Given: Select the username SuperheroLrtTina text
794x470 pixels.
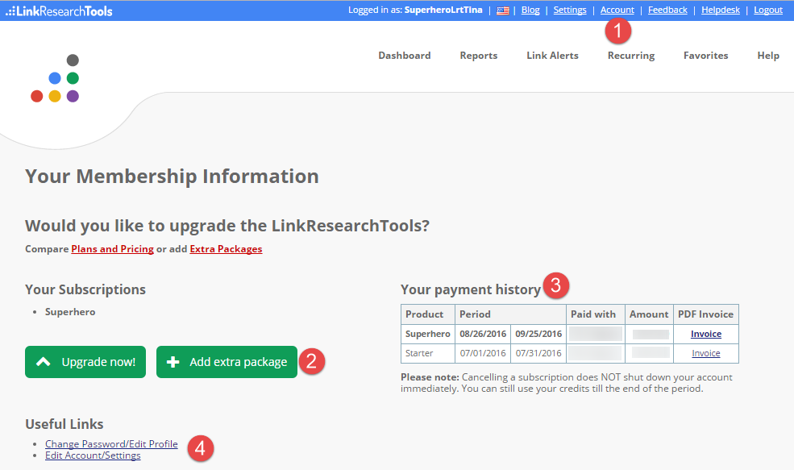Looking at the screenshot, I should click(443, 10).
